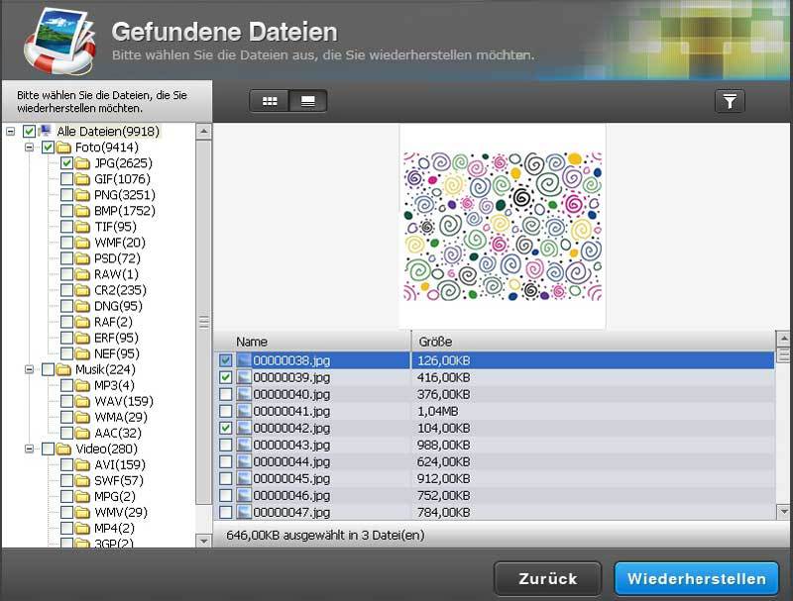Click the tree panel scrollbar thumb

coord(203,322)
